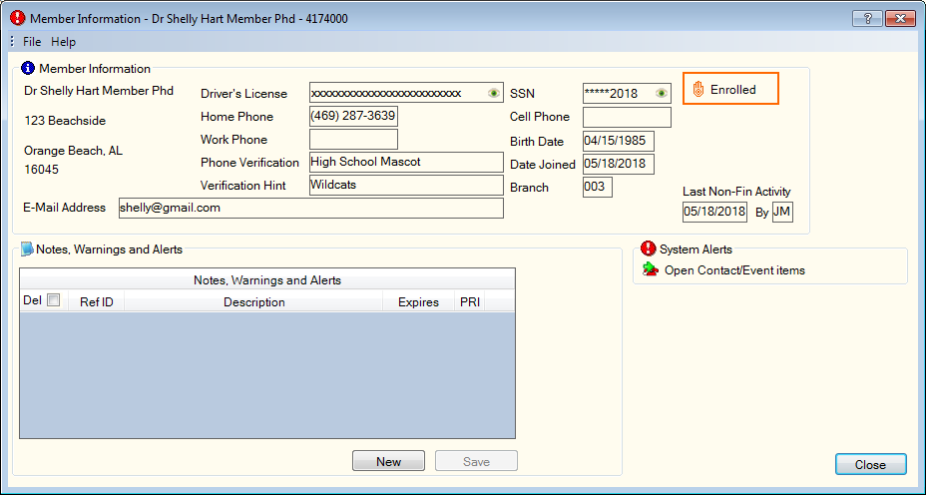The height and width of the screenshot is (495, 926).
Task: Click the red System Alerts exclamation icon
Action: tap(649, 248)
